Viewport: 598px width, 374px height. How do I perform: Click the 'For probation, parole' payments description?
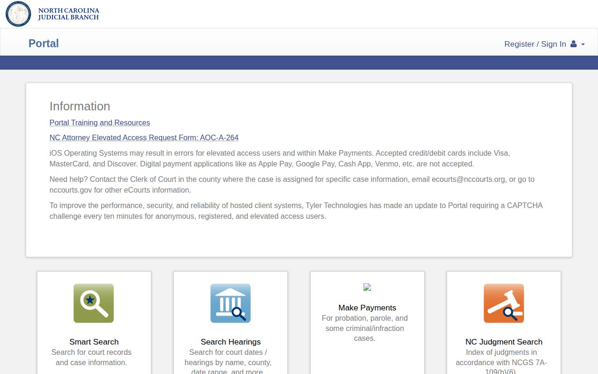(365, 328)
